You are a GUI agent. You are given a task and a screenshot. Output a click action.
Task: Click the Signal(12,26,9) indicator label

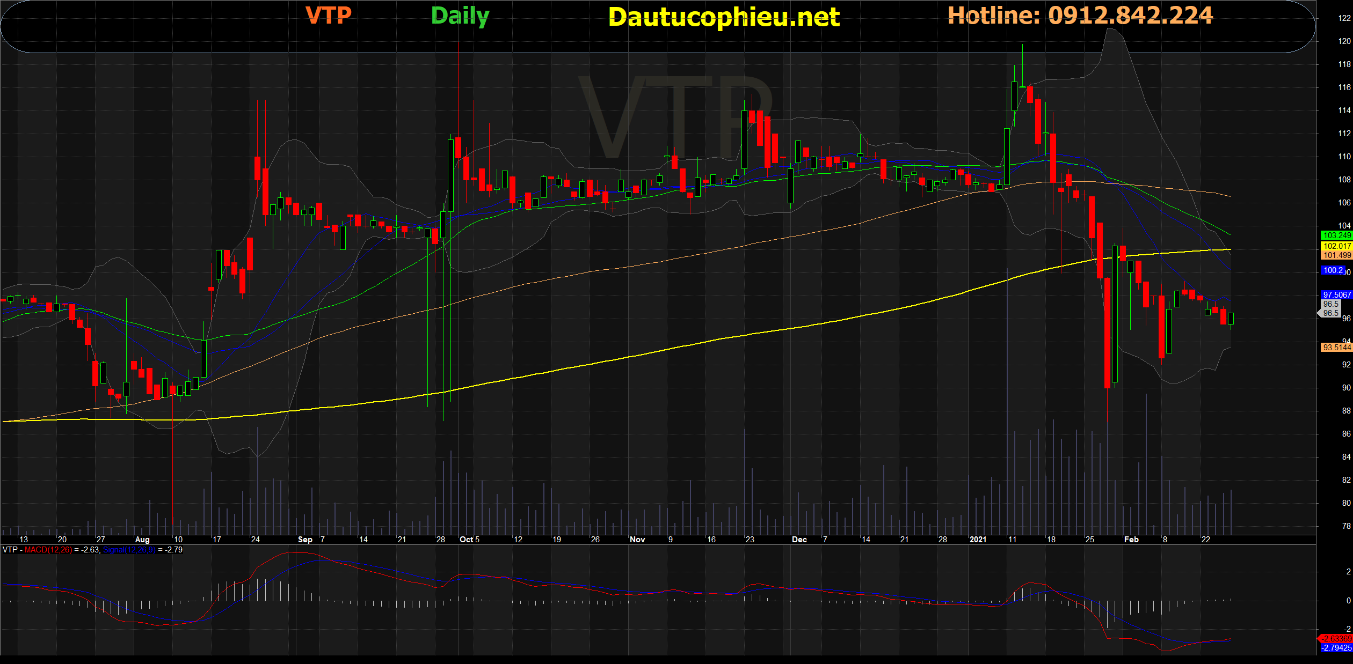[x=129, y=550]
